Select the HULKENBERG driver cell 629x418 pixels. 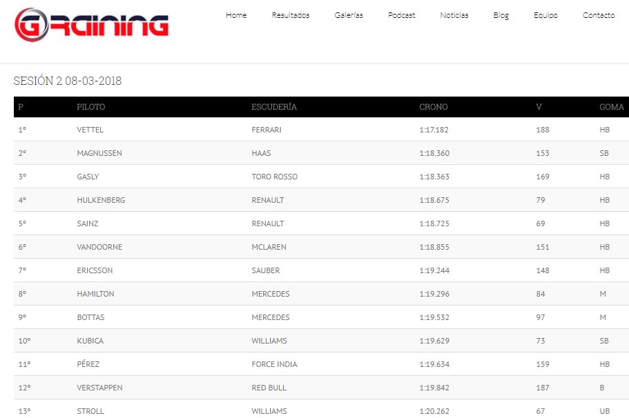pyautogui.click(x=101, y=200)
